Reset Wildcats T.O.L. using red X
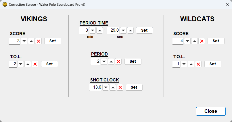Image resolution: width=232 pixels, height=122 pixels. tap(198, 64)
